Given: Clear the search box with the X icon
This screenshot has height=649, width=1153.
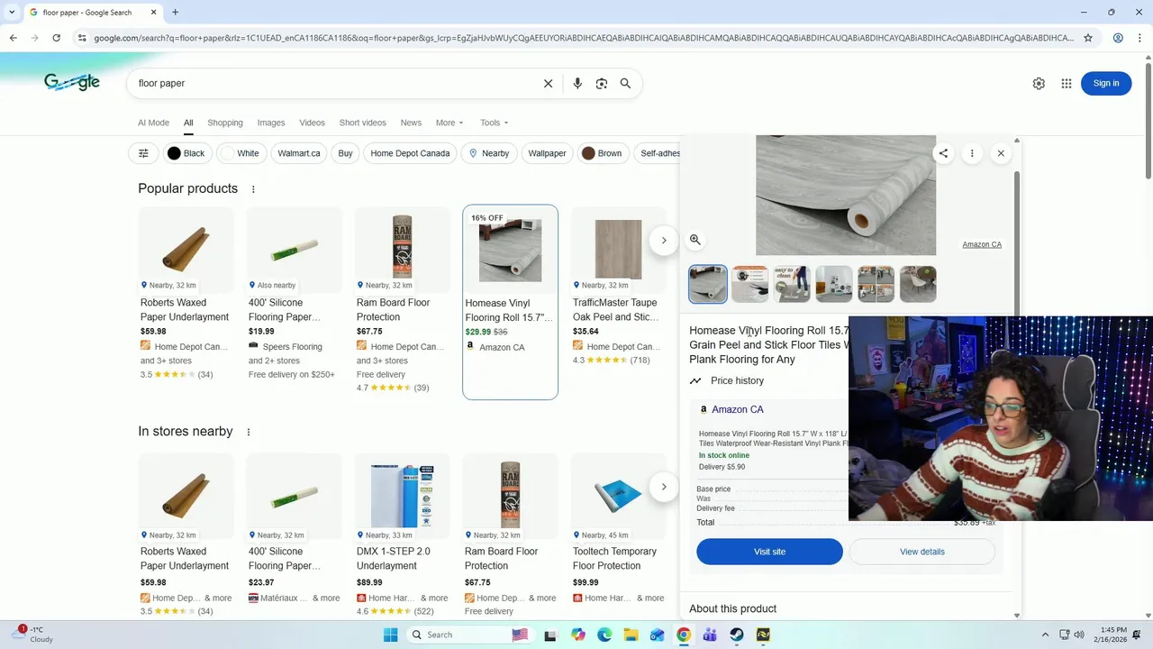Looking at the screenshot, I should [548, 83].
